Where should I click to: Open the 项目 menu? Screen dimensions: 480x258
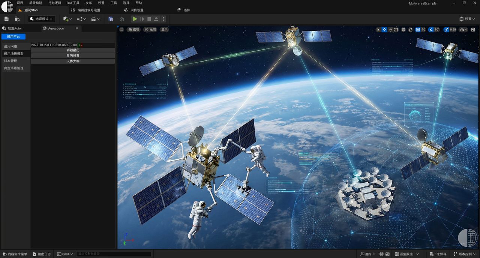[20, 3]
